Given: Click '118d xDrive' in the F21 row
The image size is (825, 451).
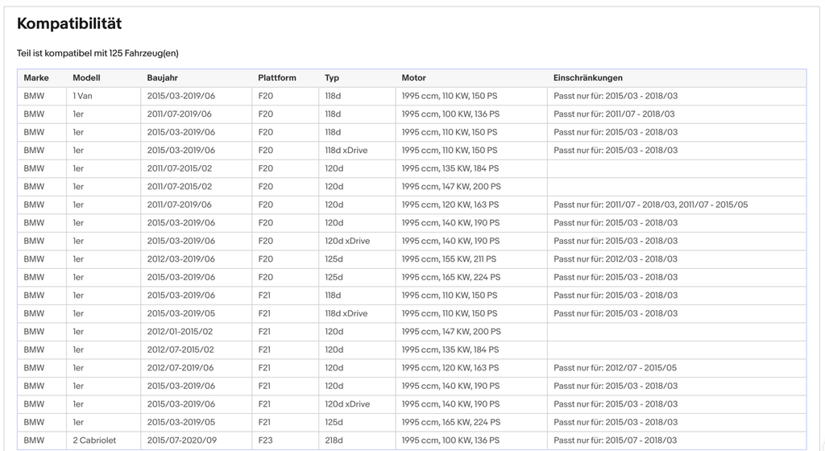Looking at the screenshot, I should tap(346, 313).
